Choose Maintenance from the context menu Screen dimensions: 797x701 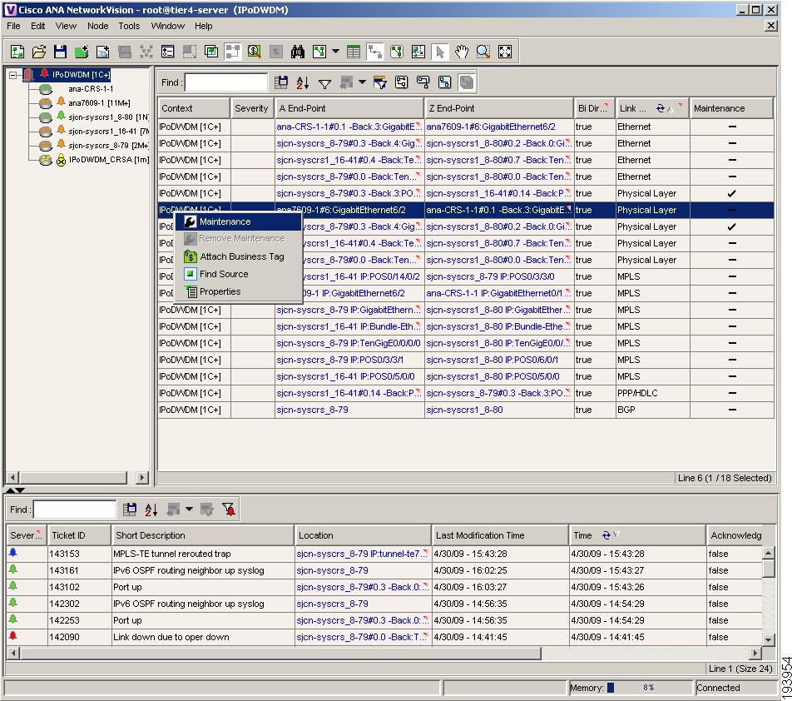pos(239,221)
